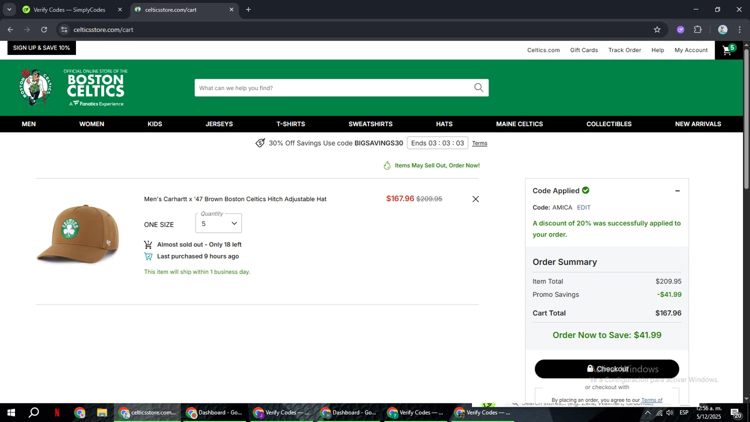Screen dimensions: 750x422
Task: Open the WOMEN menu
Action: (x=91, y=124)
